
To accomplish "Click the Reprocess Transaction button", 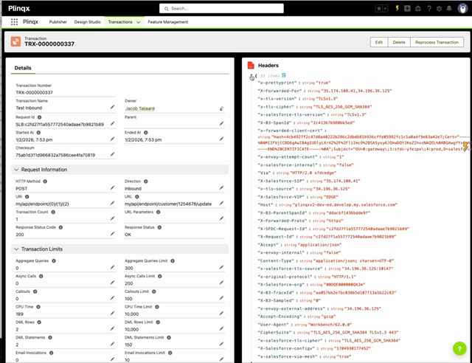I will 437,42.
